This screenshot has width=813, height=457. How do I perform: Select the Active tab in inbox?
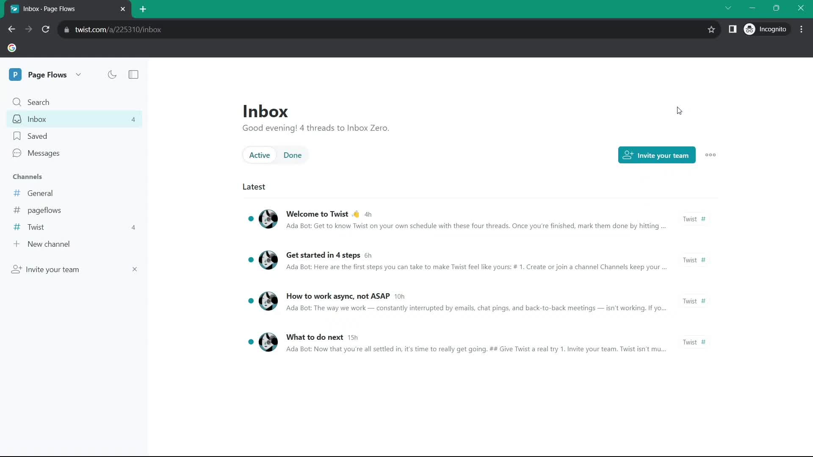point(259,155)
